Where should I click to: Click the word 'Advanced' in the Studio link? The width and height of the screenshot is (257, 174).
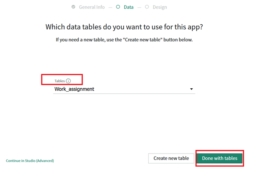click(45, 161)
